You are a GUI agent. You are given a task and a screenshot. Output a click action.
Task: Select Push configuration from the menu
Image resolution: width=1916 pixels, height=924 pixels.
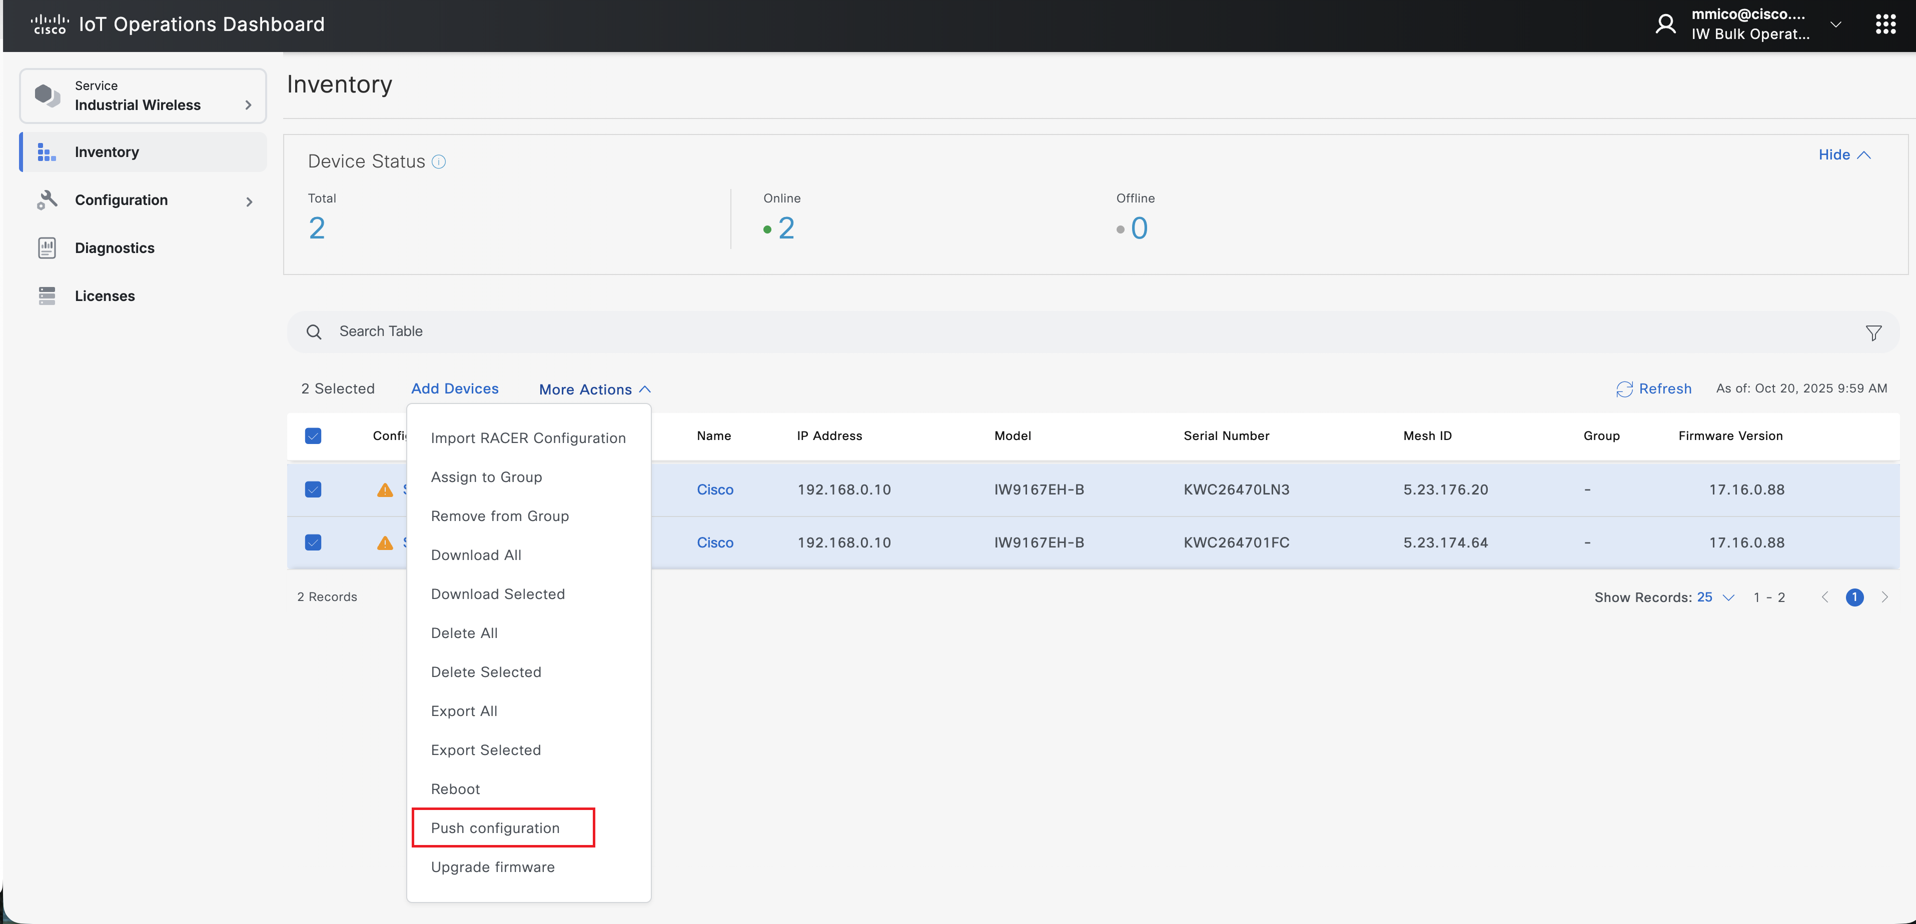click(495, 827)
